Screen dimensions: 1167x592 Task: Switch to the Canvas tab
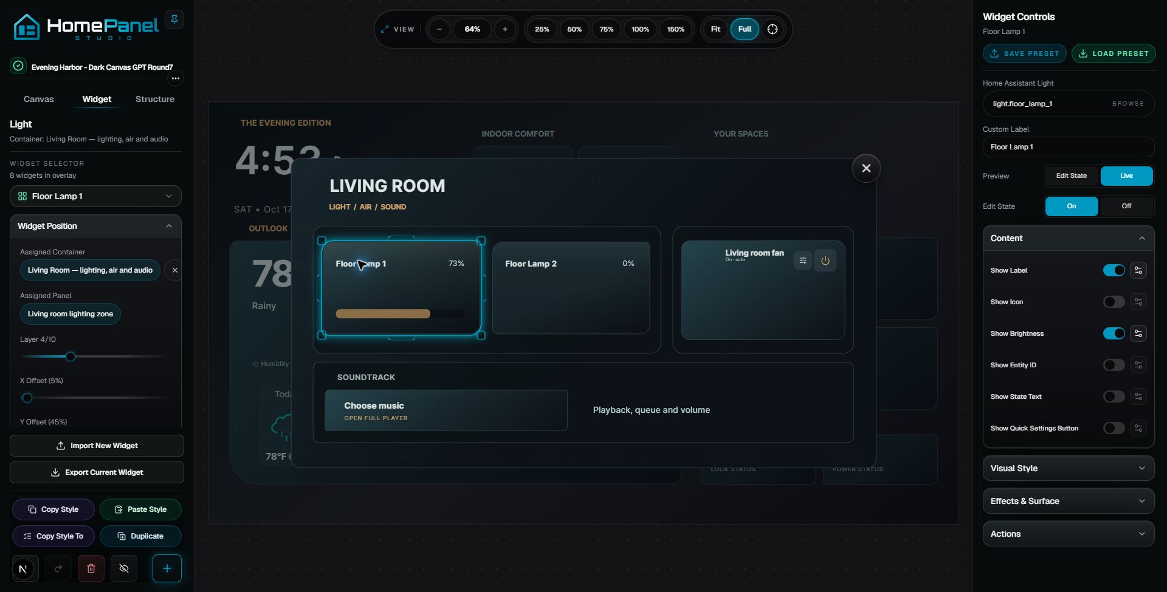coord(38,99)
